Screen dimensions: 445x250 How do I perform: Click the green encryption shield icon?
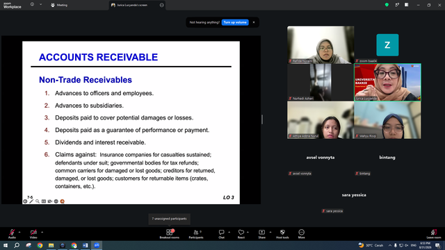(387, 5)
